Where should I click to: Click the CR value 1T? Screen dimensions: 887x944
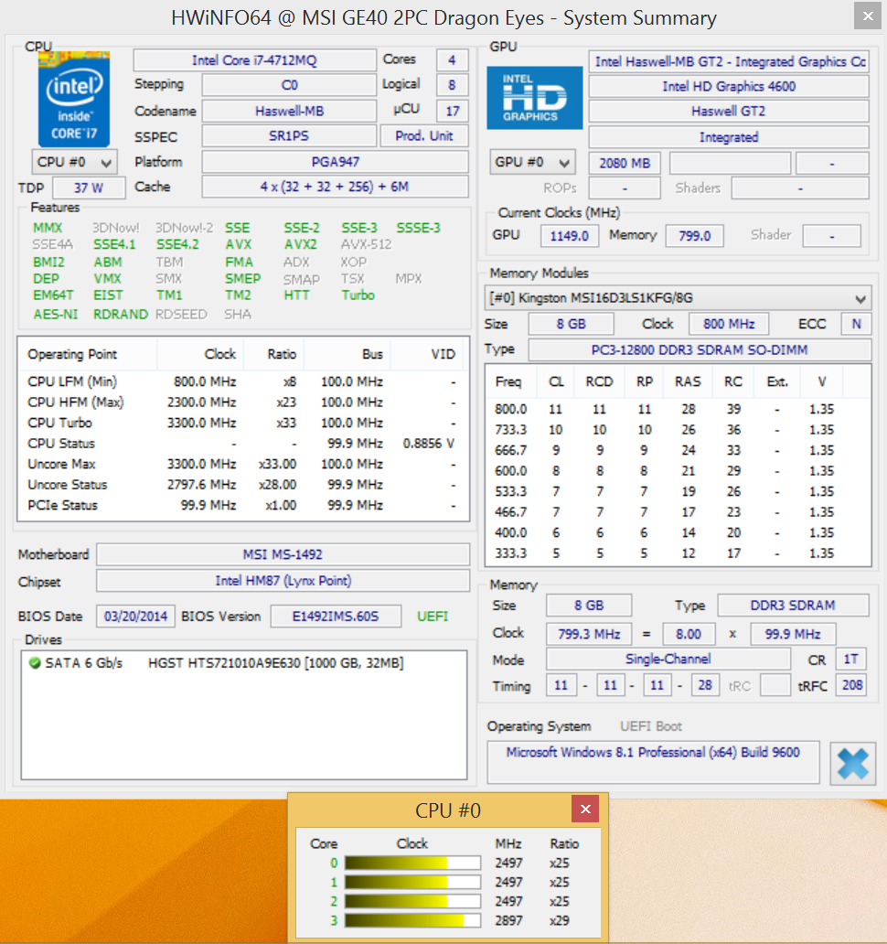pyautogui.click(x=851, y=660)
